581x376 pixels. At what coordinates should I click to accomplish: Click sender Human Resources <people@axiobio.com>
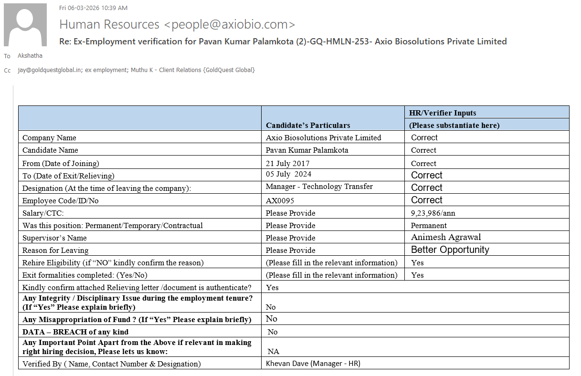pos(177,24)
